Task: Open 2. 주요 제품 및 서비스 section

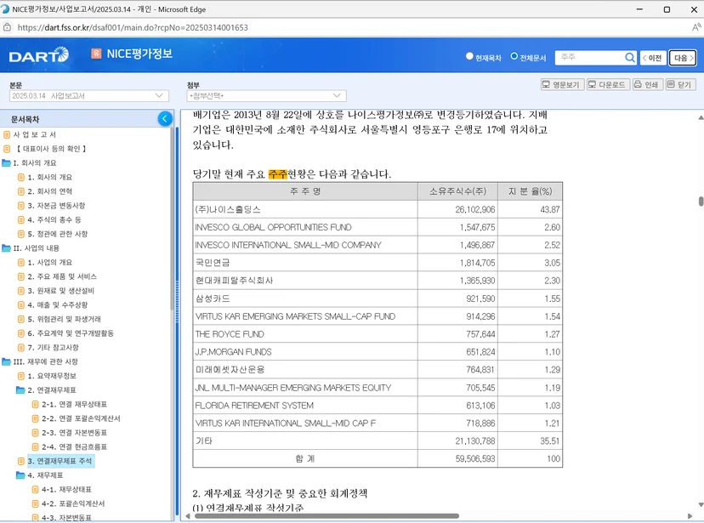Action: 62,276
